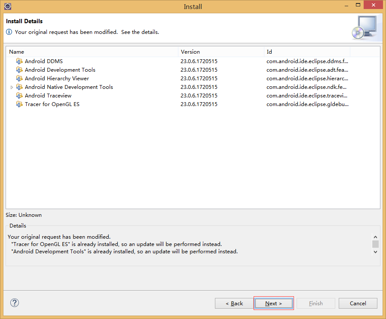The height and width of the screenshot is (319, 386).
Task: Close the Install window
Action: [373, 5]
